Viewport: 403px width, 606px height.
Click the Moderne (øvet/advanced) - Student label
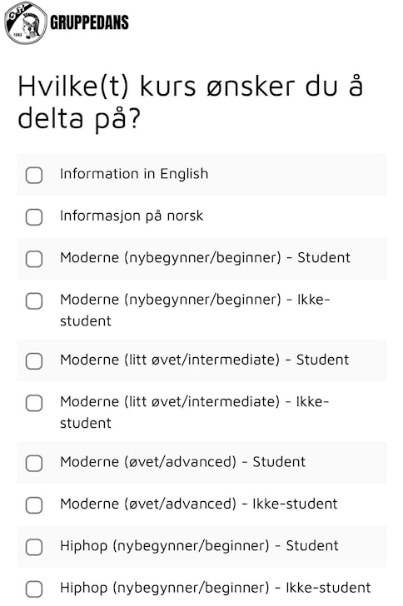point(182,462)
